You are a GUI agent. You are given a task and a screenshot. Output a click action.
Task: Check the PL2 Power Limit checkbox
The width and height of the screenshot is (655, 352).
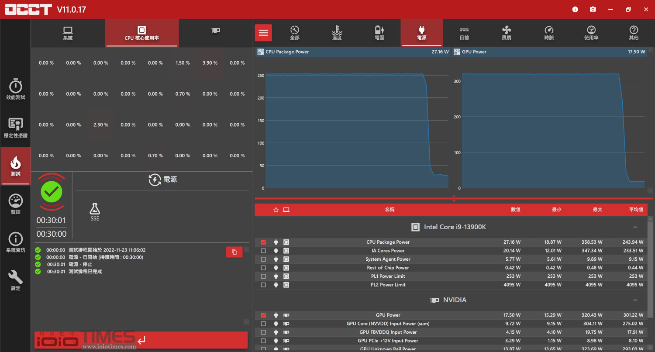click(263, 285)
